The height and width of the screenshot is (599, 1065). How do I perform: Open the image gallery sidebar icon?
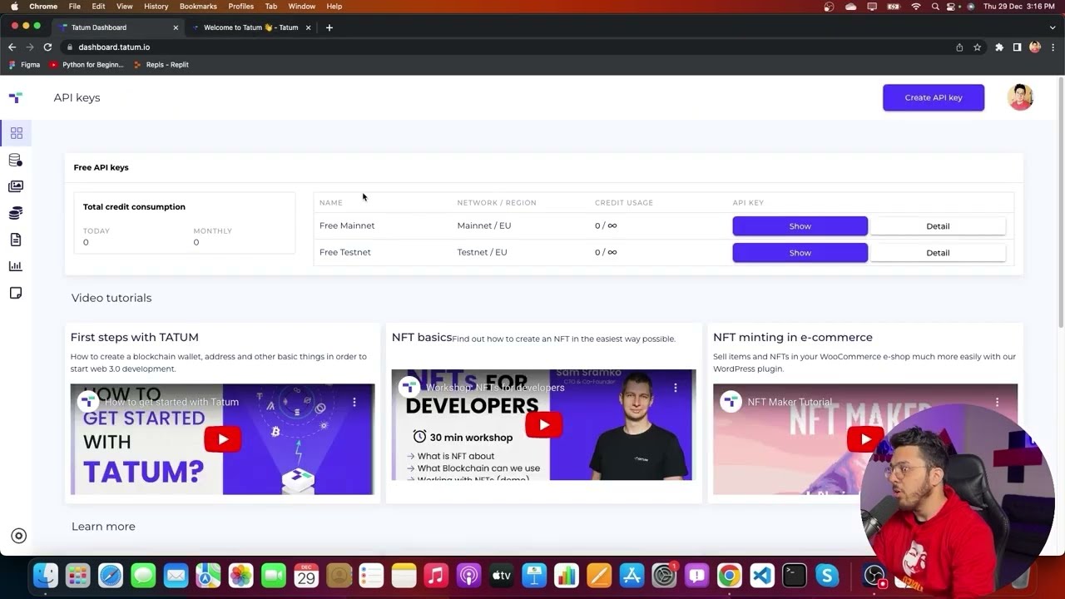[x=16, y=186]
